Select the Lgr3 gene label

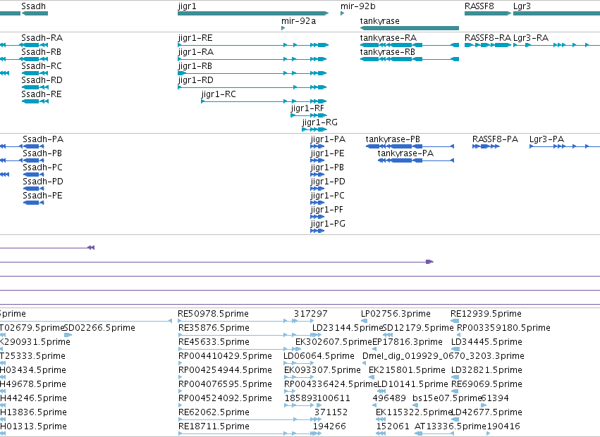pyautogui.click(x=522, y=6)
